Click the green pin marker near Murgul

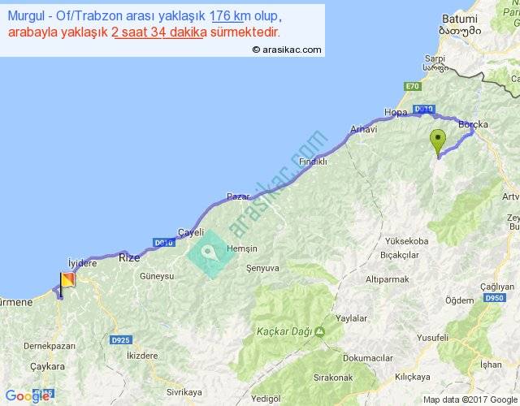point(438,141)
